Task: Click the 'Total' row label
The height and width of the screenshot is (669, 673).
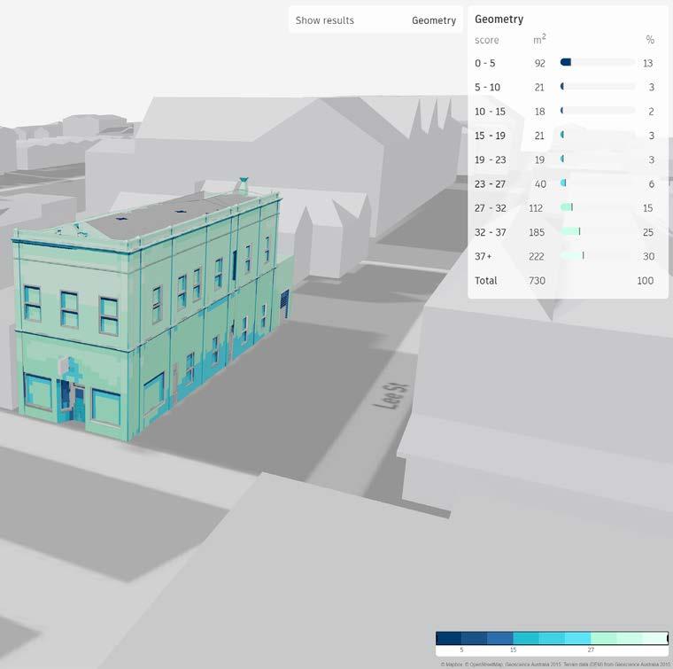Action: tap(485, 280)
